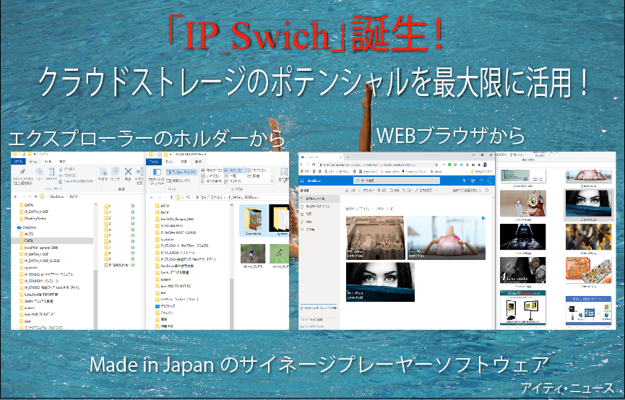
Task: Click Rename in the OneDrive command bar
Action: coord(423,191)
